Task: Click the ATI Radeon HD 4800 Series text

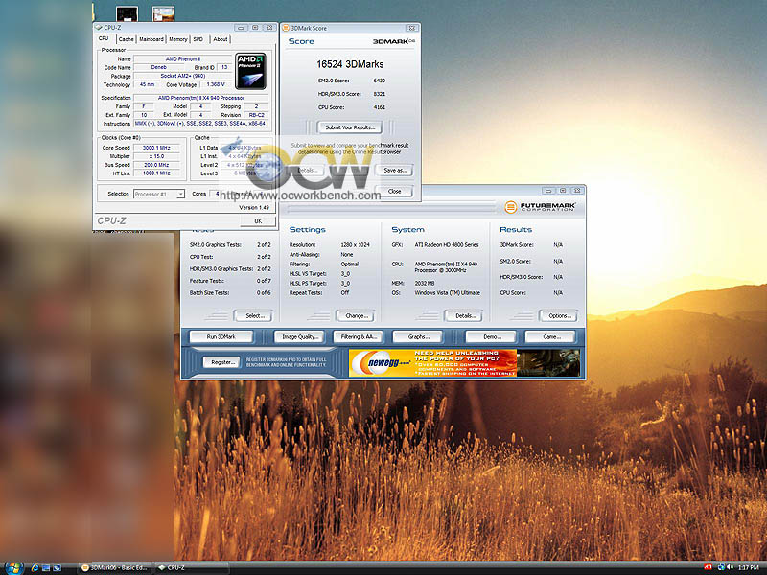Action: (447, 244)
